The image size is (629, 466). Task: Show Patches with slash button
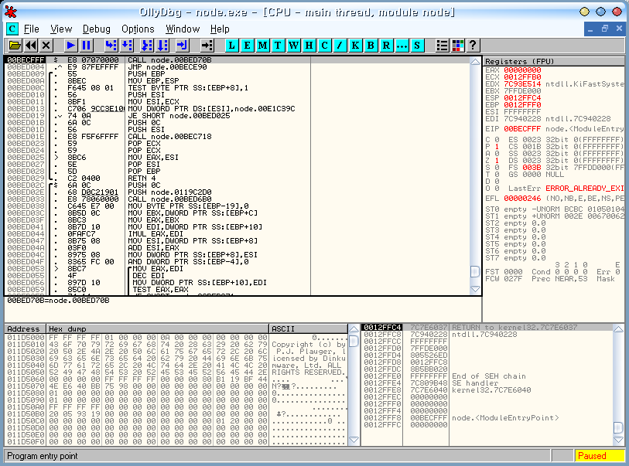(340, 46)
